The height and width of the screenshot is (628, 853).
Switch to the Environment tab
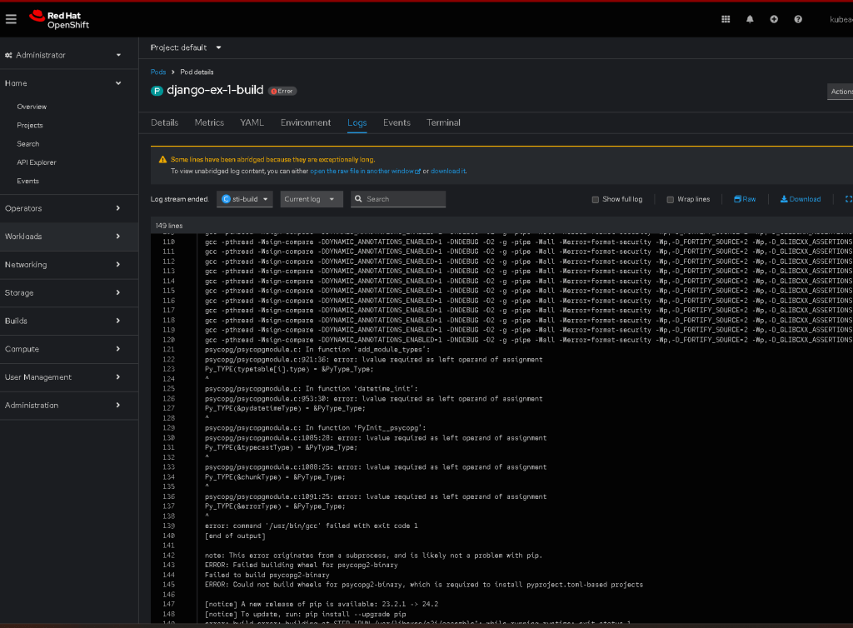click(x=306, y=123)
